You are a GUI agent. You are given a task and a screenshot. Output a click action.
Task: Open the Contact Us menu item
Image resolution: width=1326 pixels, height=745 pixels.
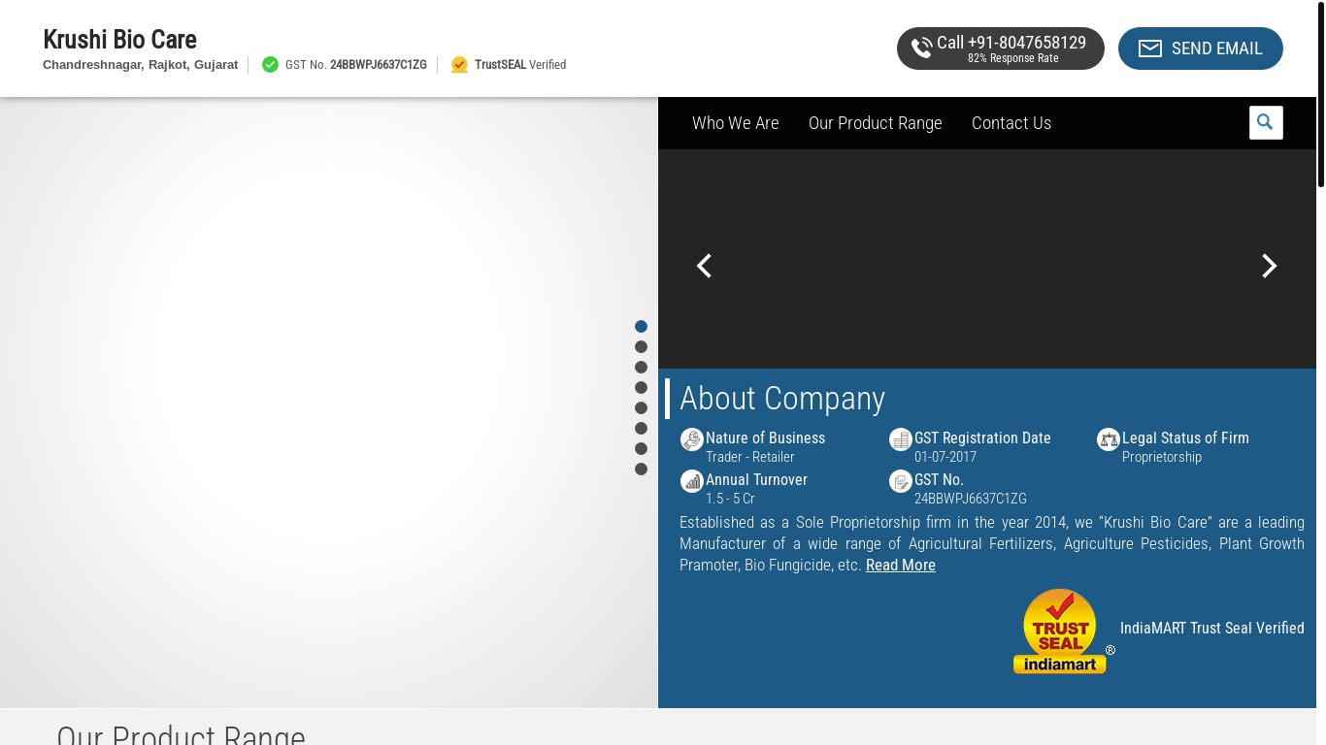1011,123
